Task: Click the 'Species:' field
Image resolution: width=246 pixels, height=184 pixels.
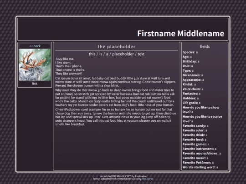Action: click(190, 52)
